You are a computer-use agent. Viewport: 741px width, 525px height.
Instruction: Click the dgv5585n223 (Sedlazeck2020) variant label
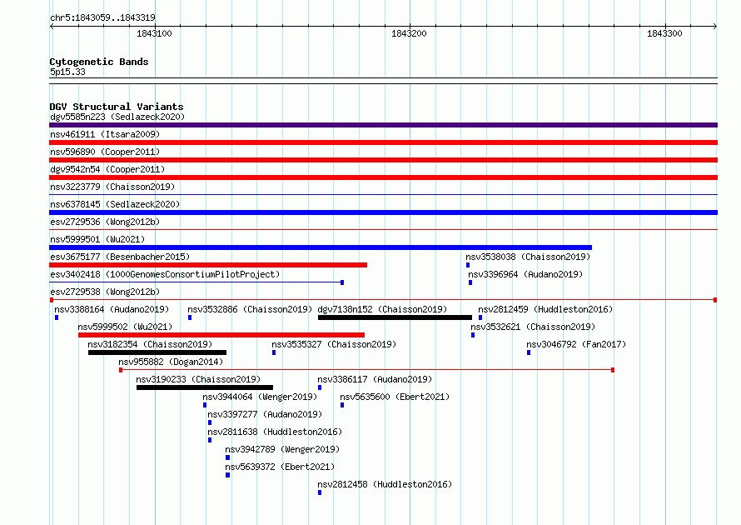(x=117, y=117)
